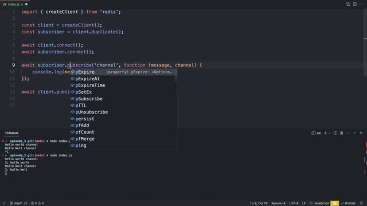Change LF end-of-line sequence
The height and width of the screenshot is (206, 367).
click(x=304, y=203)
